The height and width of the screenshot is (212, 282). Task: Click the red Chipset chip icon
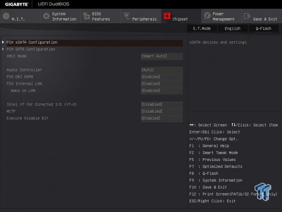(x=167, y=16)
